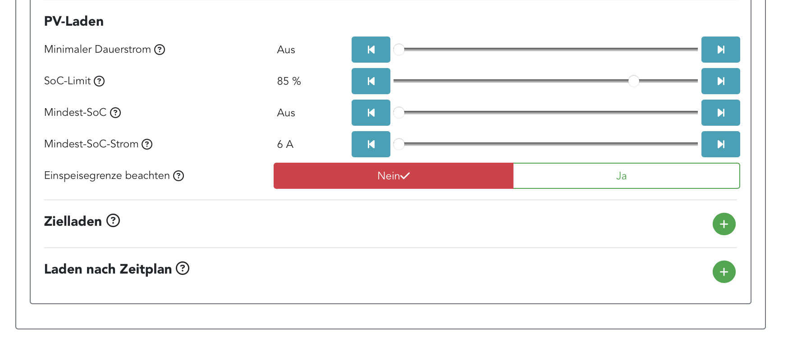Decrease SoC-Limit to minimum
The height and width of the screenshot is (338, 797).
click(x=371, y=81)
